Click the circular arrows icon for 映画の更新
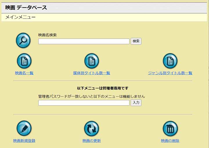The height and width of the screenshot is (148, 209). click(92, 129)
